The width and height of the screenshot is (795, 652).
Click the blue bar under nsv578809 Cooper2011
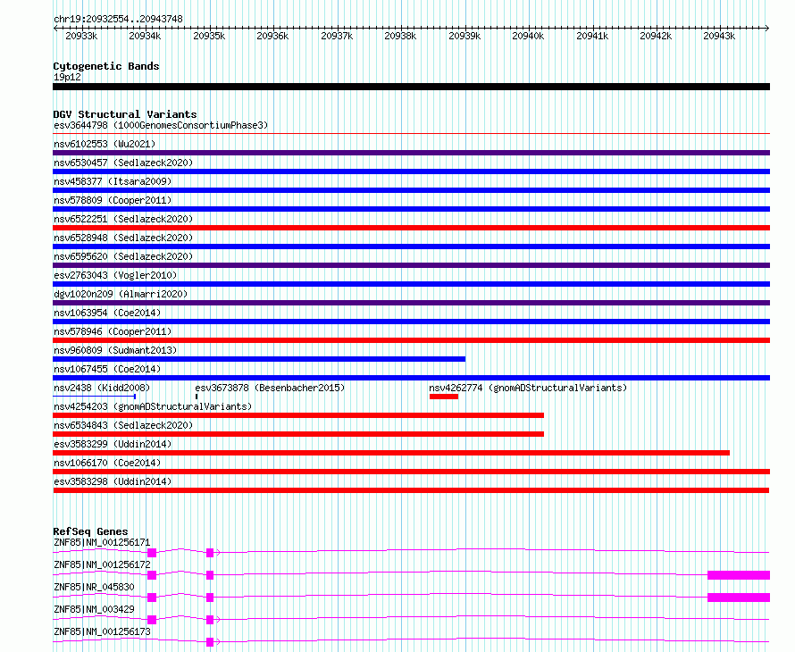click(x=411, y=209)
